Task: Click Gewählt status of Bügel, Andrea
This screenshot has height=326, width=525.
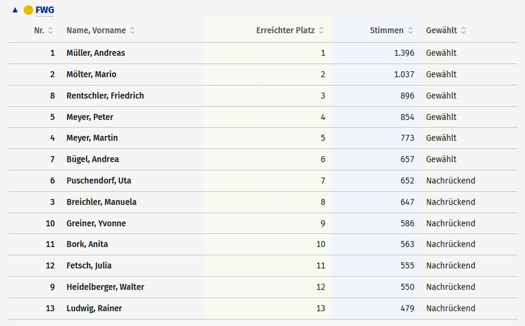Action: coord(441,159)
